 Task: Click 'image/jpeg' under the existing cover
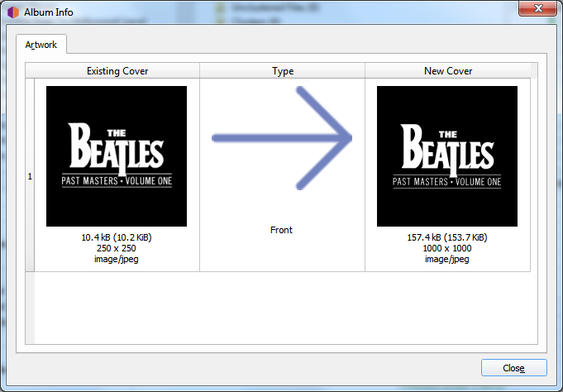click(x=117, y=259)
